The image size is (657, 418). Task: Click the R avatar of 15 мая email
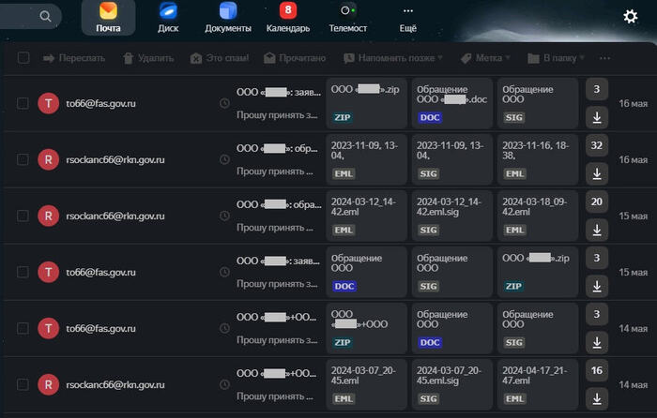click(48, 216)
